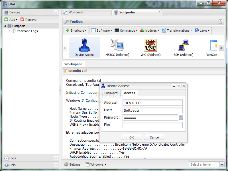Image resolution: width=228 pixels, height=171 pixels.
Task: Click the Select a theme text box
Action: (204, 164)
